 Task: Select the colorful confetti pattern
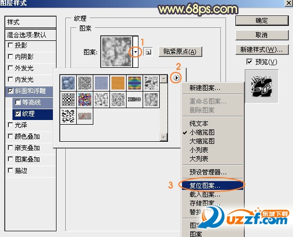click(x=85, y=99)
